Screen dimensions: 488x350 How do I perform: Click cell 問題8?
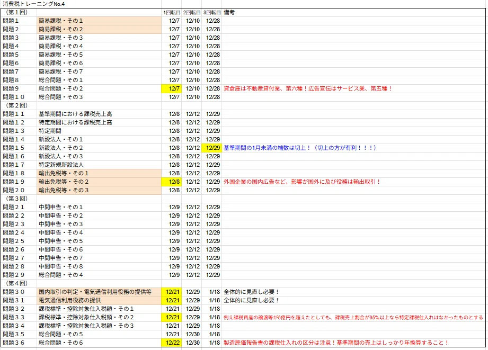(19, 80)
